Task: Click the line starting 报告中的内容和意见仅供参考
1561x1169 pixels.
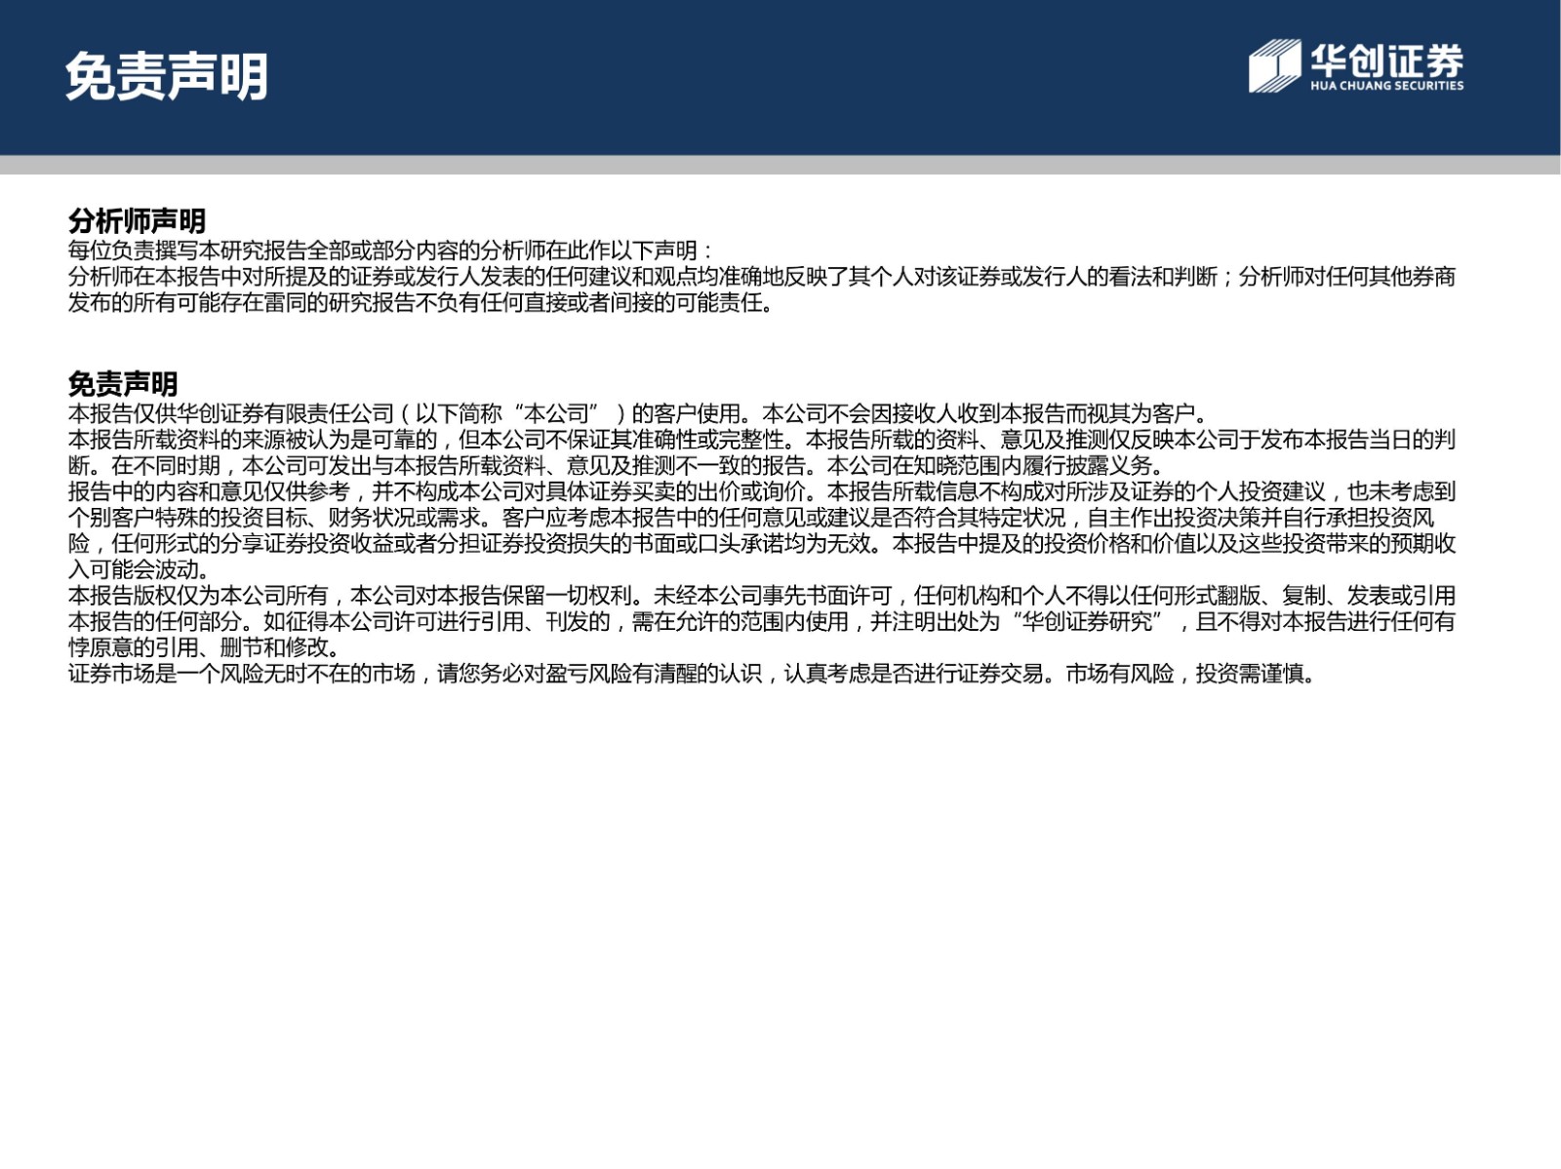Action: pos(762,491)
